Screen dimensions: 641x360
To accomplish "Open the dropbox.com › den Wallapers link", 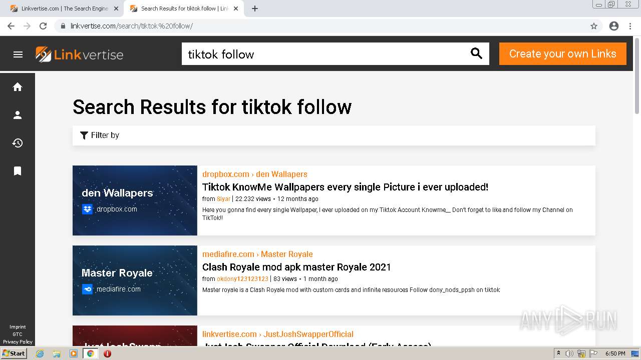I will [x=255, y=174].
